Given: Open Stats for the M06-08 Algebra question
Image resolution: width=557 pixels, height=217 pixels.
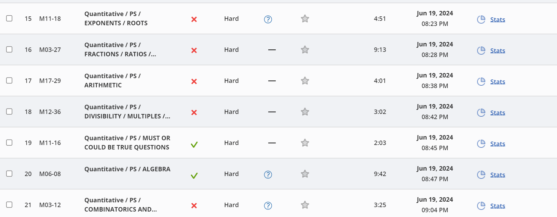Looking at the screenshot, I should pos(498,175).
